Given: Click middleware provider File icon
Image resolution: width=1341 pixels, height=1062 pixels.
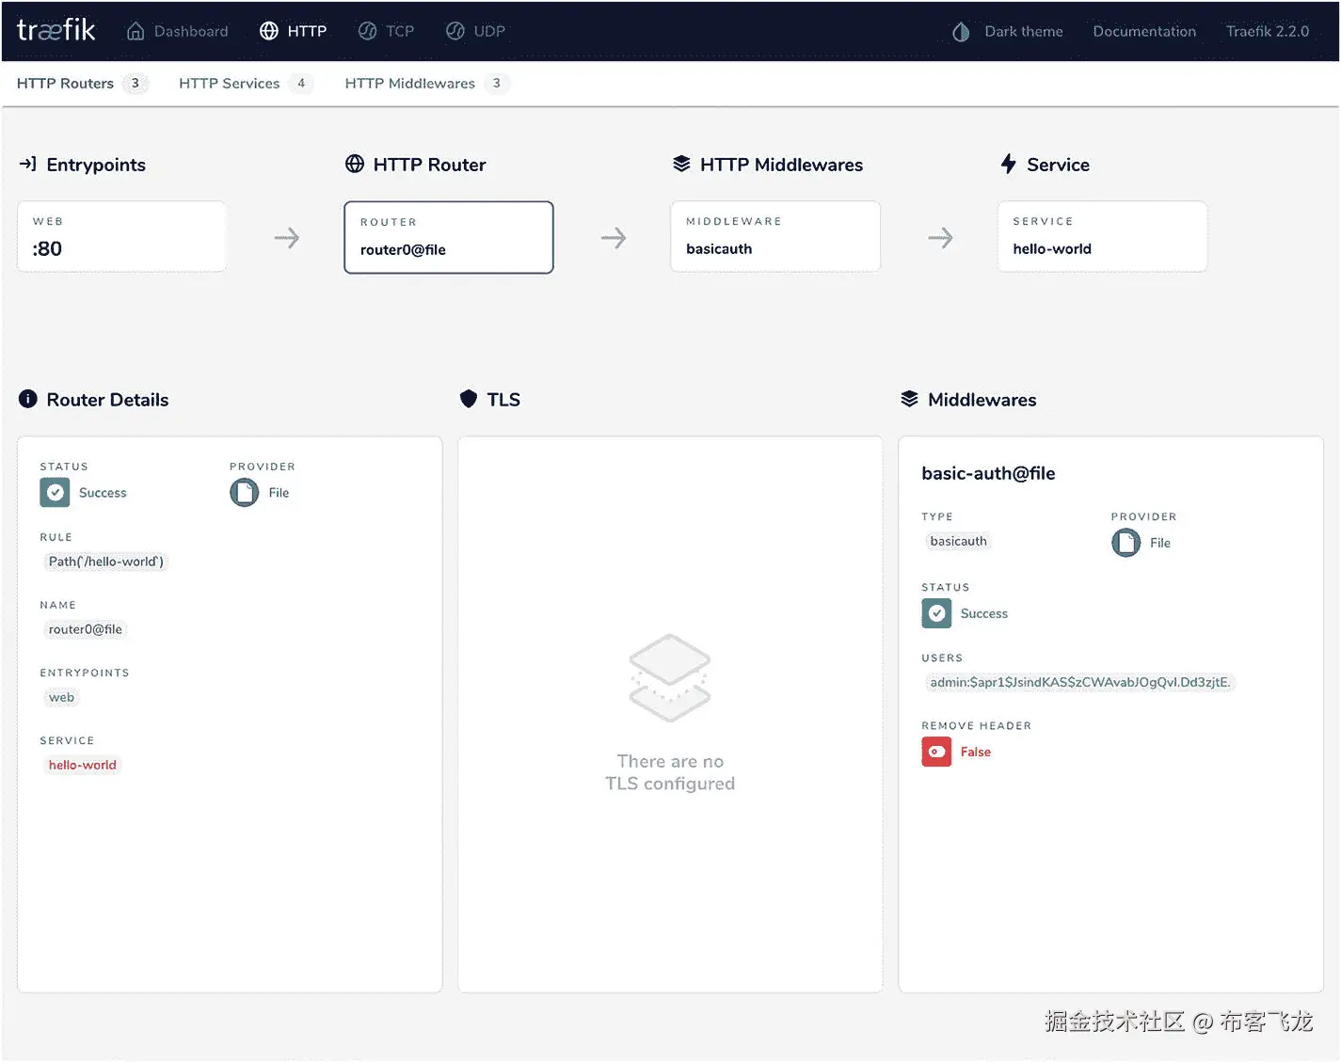Looking at the screenshot, I should [x=1125, y=543].
